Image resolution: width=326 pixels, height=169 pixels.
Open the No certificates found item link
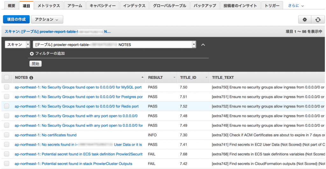[x=46, y=135]
